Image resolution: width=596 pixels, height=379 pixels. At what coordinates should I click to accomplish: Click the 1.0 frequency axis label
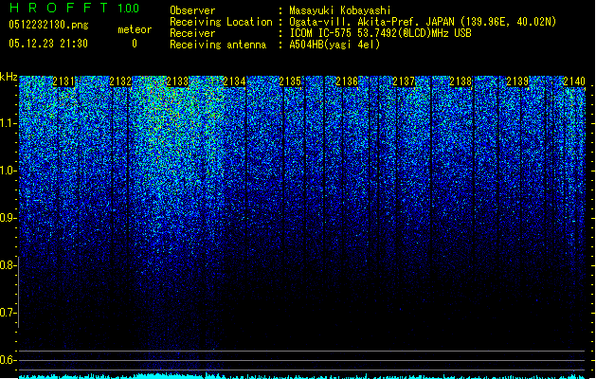click(x=8, y=171)
